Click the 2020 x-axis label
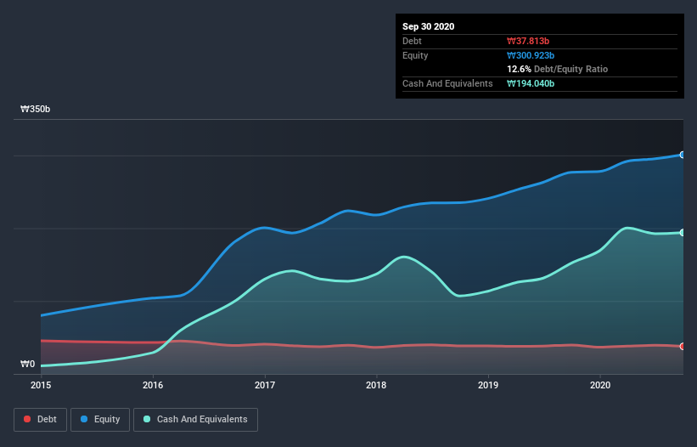This screenshot has width=697, height=447. pyautogui.click(x=600, y=385)
